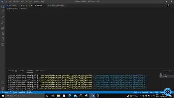Open the 22°C Haze weather widget
The image size is (174, 98).
click(132, 96)
